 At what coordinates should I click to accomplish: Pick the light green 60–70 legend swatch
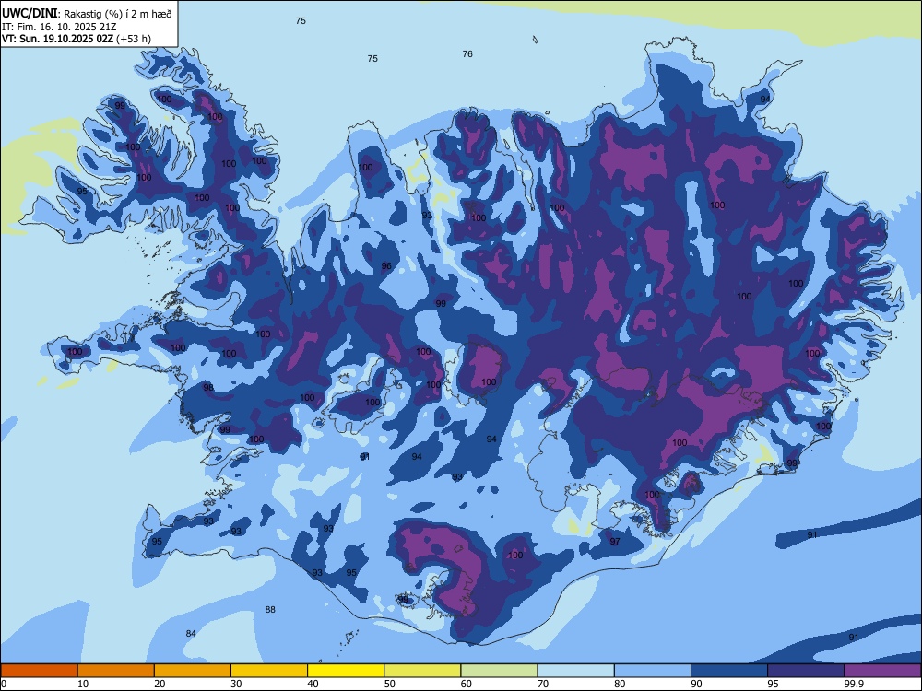tap(499, 671)
